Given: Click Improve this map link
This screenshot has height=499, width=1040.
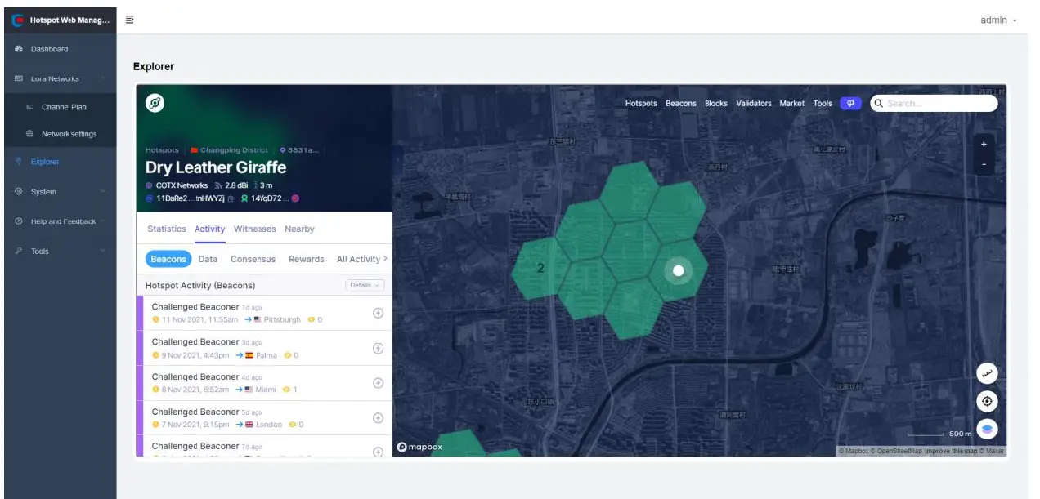Looking at the screenshot, I should [x=951, y=451].
